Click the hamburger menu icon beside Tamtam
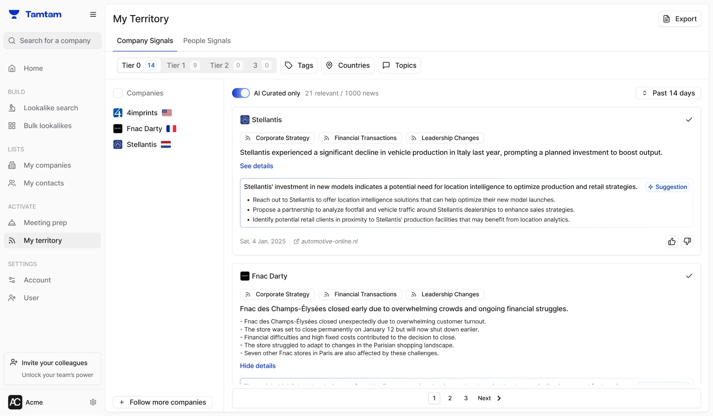 click(93, 14)
